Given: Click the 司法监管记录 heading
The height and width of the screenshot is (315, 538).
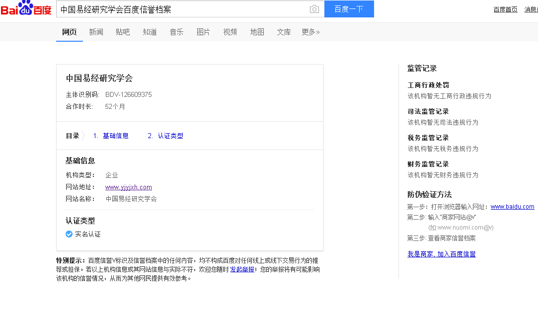Looking at the screenshot, I should click(428, 111).
